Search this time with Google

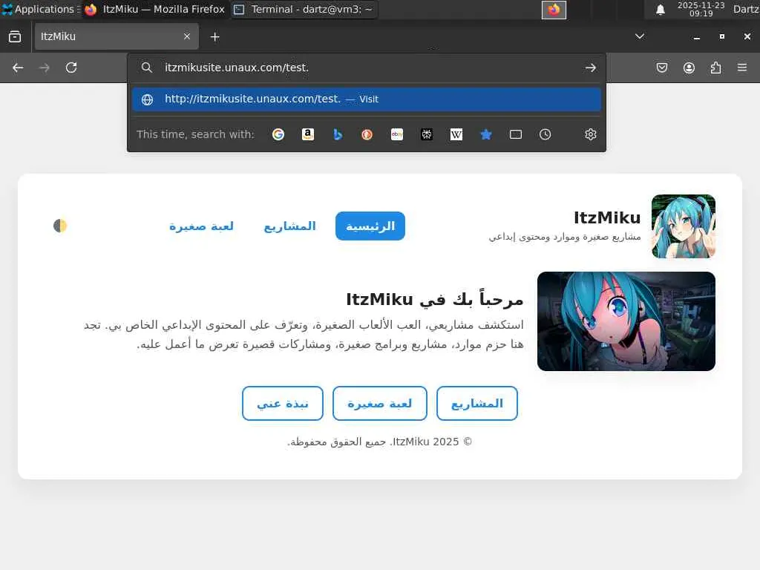[x=278, y=134]
